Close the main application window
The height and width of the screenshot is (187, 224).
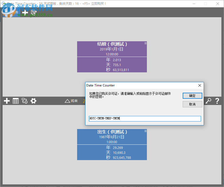218,4
